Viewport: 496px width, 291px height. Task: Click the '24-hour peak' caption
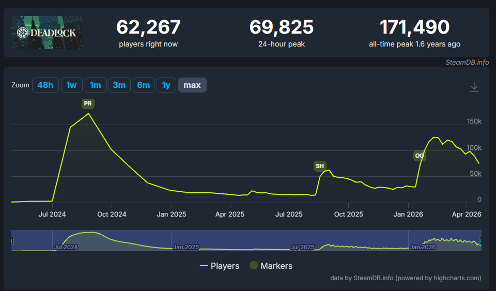(282, 44)
